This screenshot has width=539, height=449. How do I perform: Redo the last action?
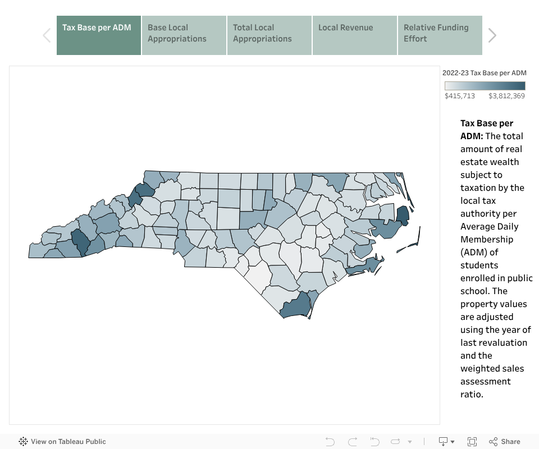pyautogui.click(x=353, y=442)
